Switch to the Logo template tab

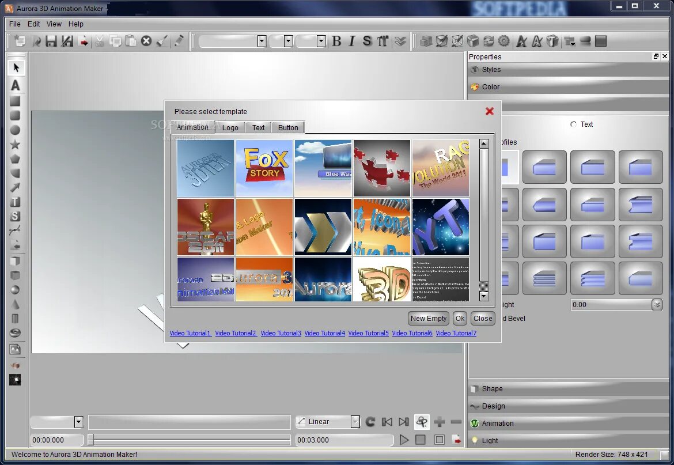[230, 128]
